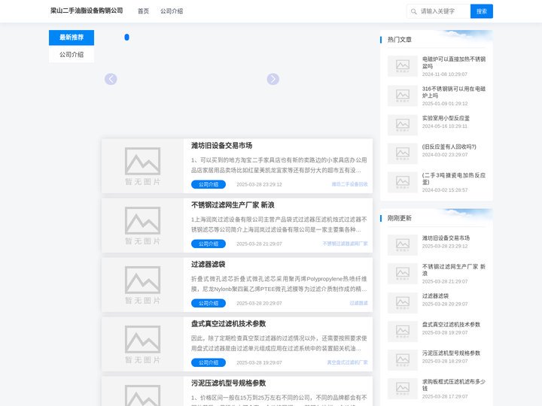Image resolution: width=542 pixels, height=406 pixels.
Task: Open 首页 in the top navigation
Action: pyautogui.click(x=143, y=11)
